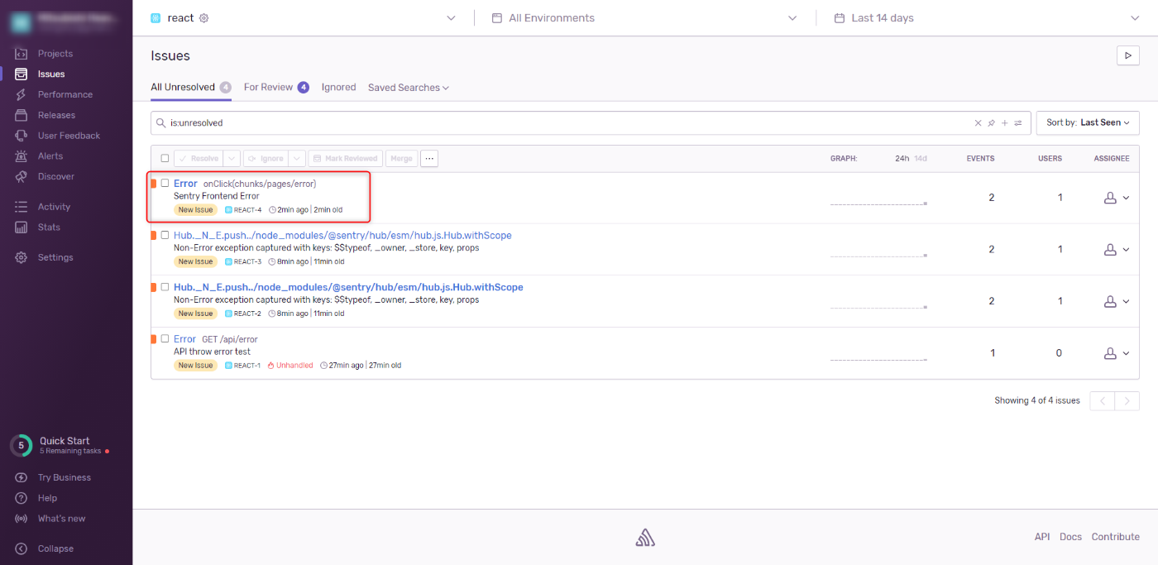
Task: Open the Sort by Last Seen dropdown
Action: point(1088,122)
